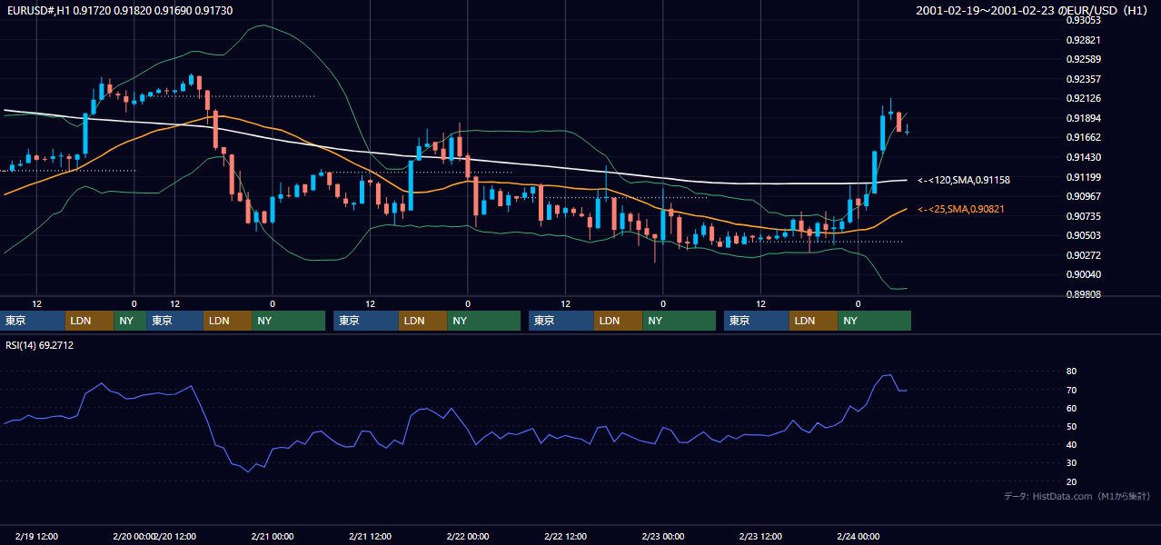This screenshot has width=1161, height=545.
Task: Click RSI scale value 50
Action: click(x=1072, y=426)
